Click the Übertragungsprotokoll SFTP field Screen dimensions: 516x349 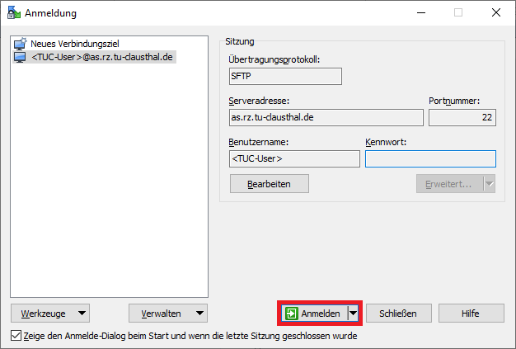285,76
